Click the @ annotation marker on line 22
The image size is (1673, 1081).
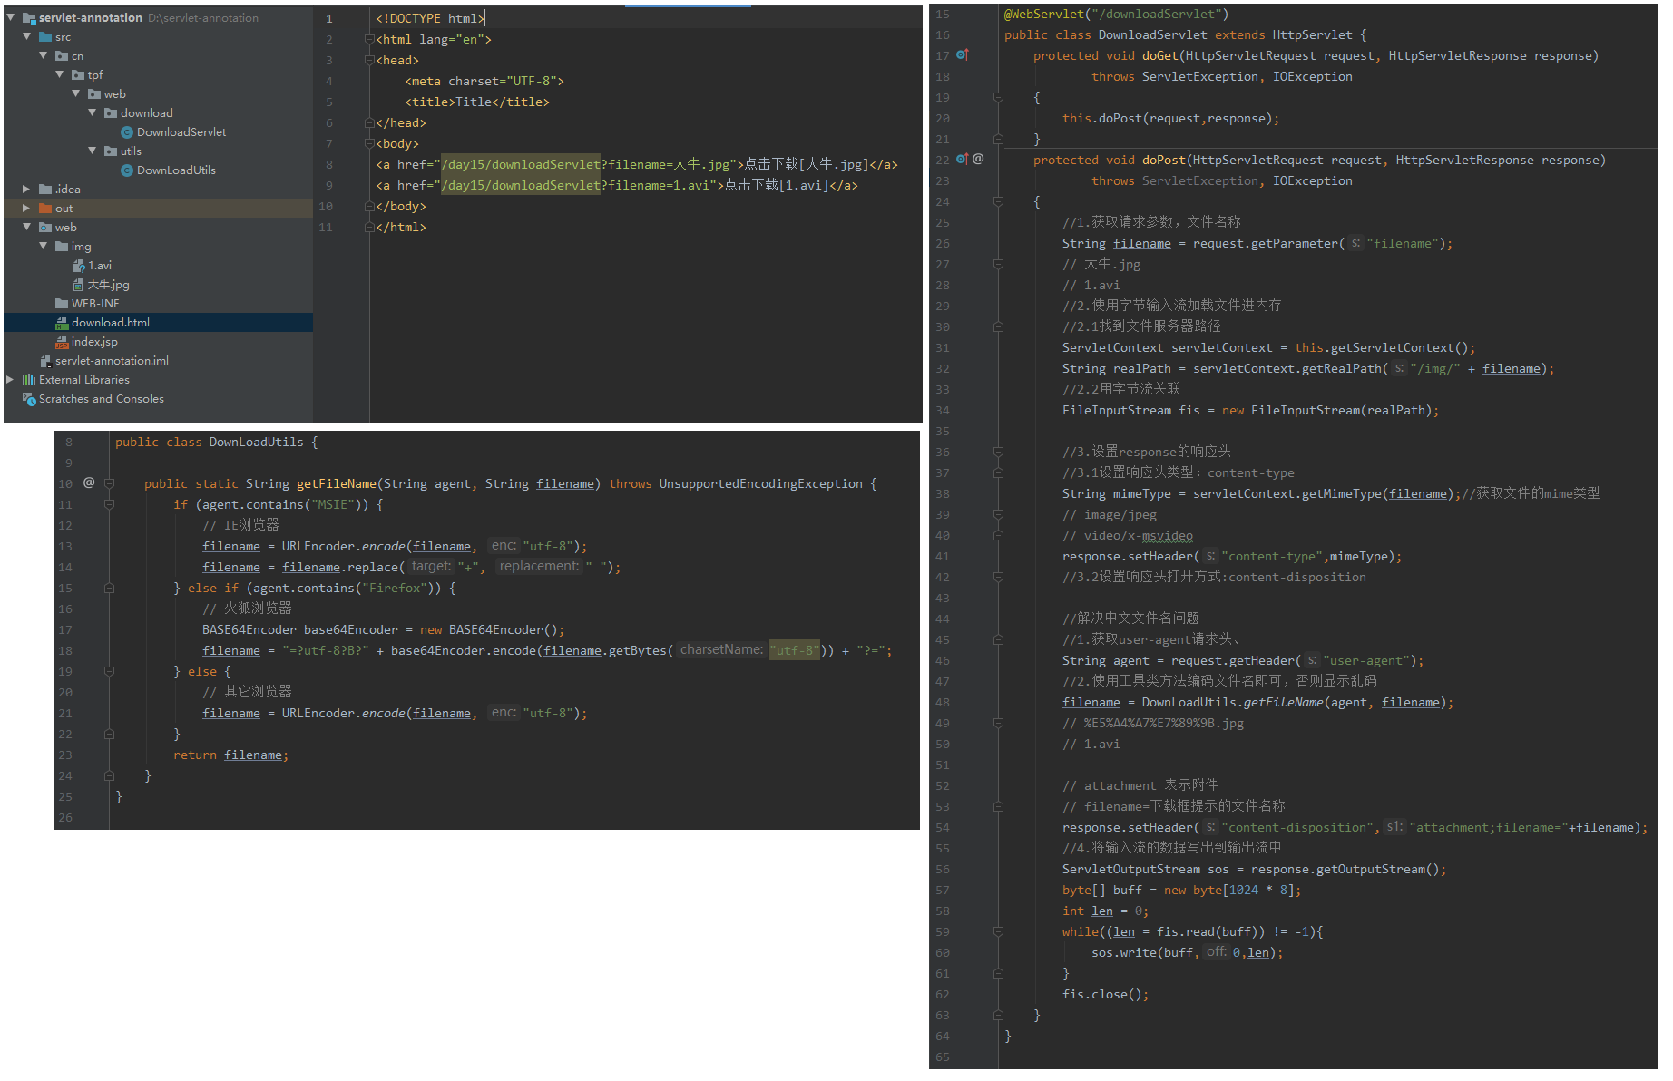[x=978, y=159]
